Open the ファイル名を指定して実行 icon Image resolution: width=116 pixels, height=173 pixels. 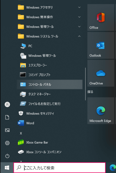point(23,104)
